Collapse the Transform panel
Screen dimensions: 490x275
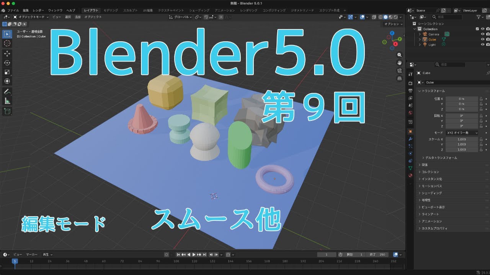point(433,91)
